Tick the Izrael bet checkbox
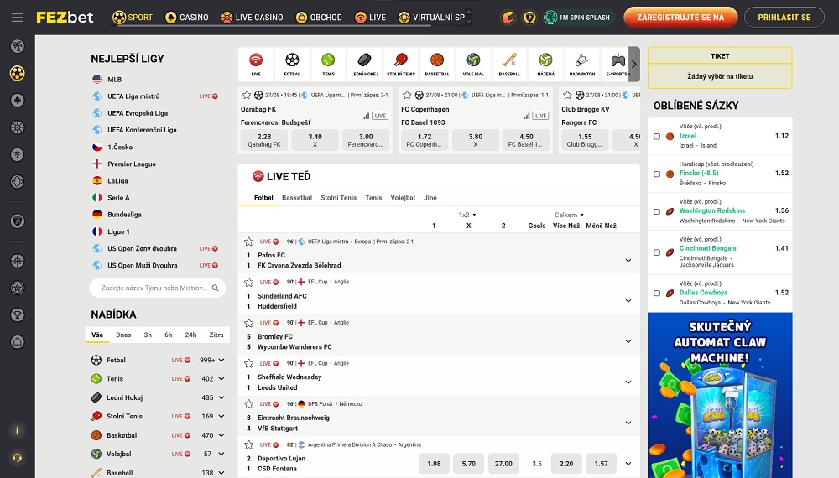This screenshot has height=478, width=839. tap(657, 136)
